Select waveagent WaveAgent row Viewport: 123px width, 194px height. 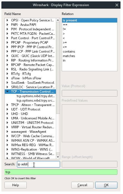(x=30, y=132)
